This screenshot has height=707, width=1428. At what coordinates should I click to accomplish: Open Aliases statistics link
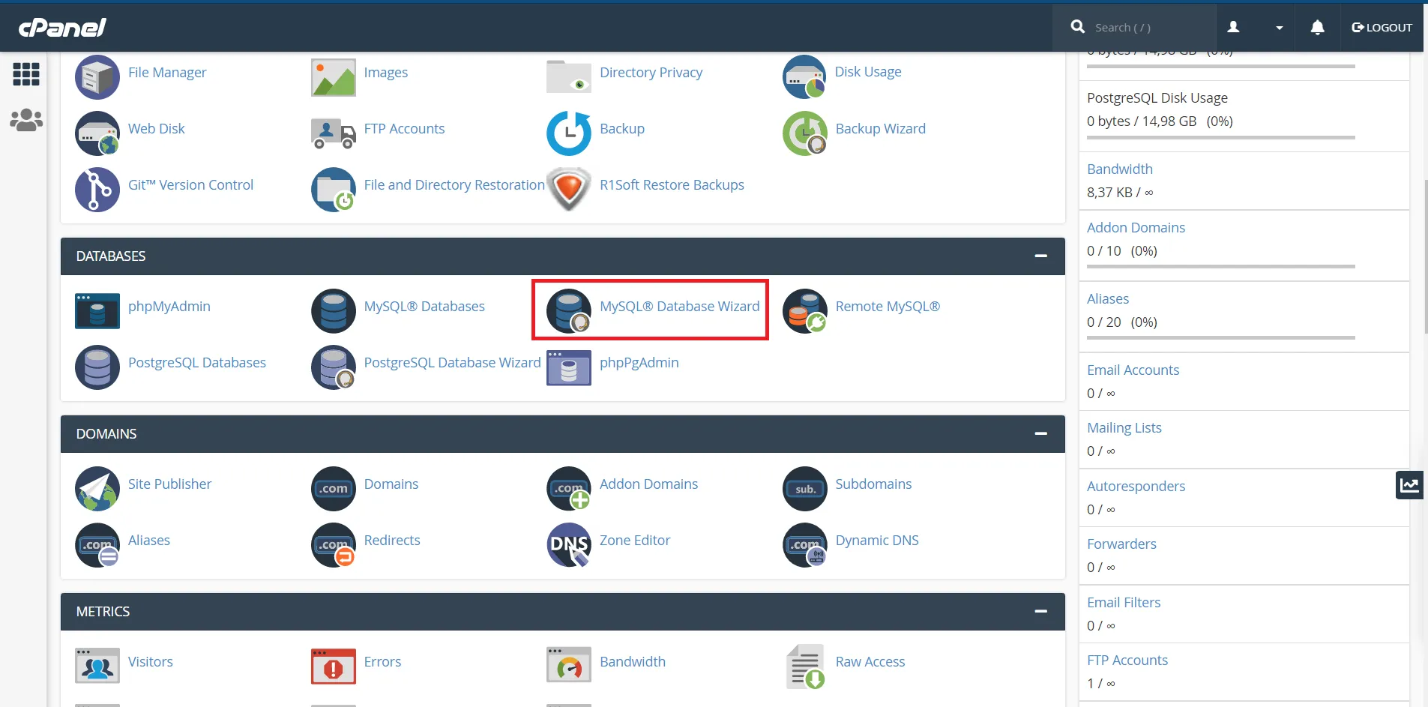1108,299
